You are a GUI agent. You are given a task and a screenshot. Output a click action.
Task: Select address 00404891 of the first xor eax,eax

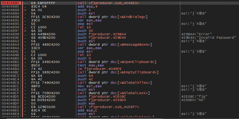click(10, 20)
